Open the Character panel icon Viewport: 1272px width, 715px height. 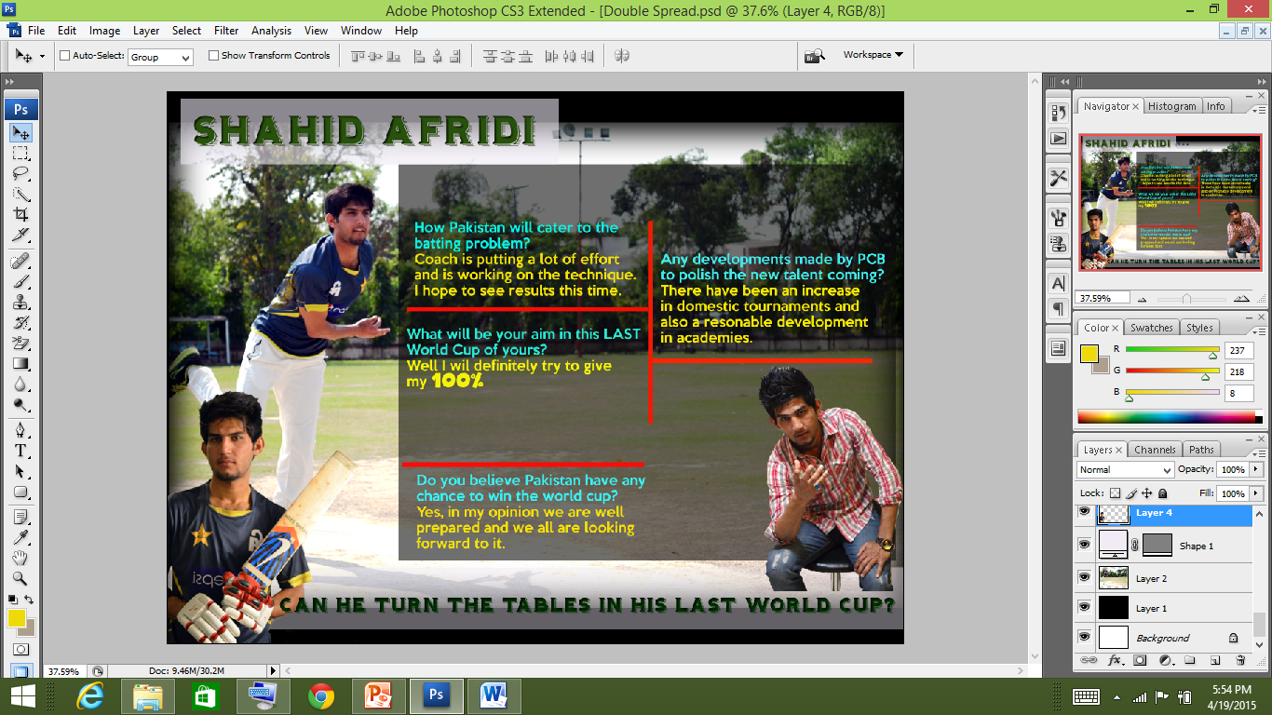1058,283
